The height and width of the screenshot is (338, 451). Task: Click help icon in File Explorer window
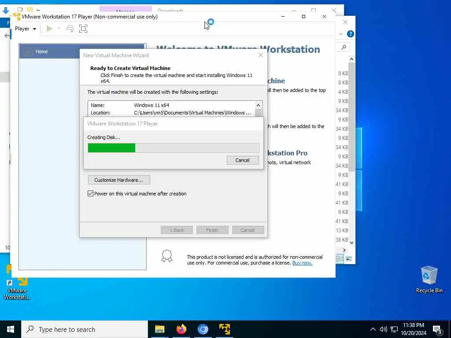[x=350, y=34]
